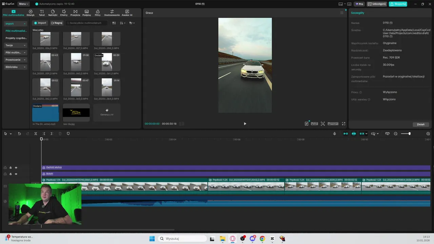The image size is (434, 244).
Task: Click the Proporcje aspect ratio button
Action: click(x=333, y=124)
